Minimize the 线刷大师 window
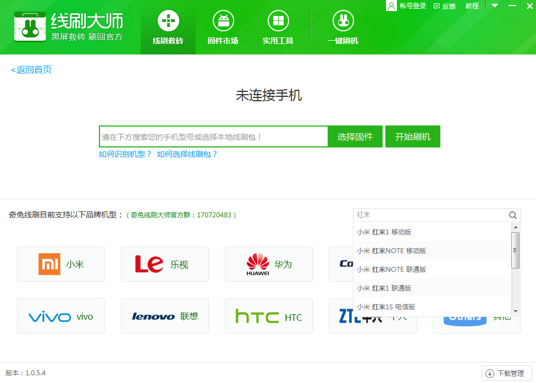 [x=512, y=6]
